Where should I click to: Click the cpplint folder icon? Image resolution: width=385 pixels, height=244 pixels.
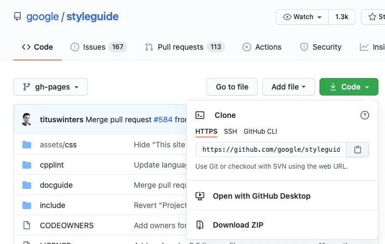coord(27,165)
